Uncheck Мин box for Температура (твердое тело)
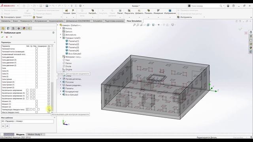Viewport: 253px width, 142px height. 27,109
